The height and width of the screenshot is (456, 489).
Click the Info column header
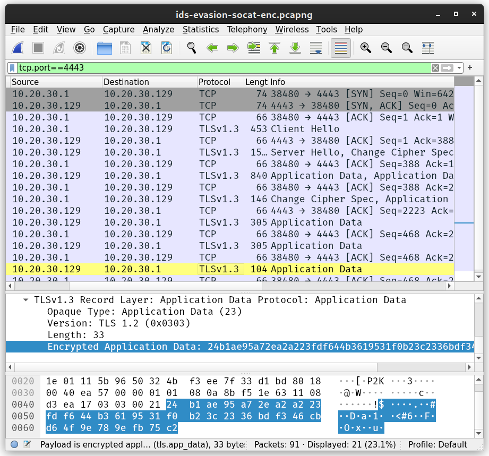[x=361, y=82]
